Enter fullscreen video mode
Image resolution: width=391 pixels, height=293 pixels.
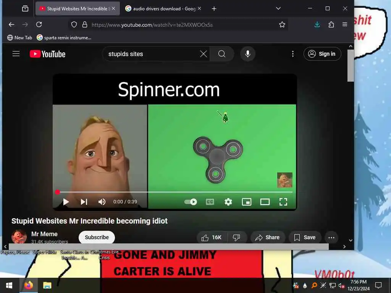283,202
